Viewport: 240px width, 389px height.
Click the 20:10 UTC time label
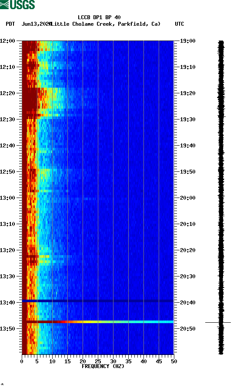tap(188, 224)
